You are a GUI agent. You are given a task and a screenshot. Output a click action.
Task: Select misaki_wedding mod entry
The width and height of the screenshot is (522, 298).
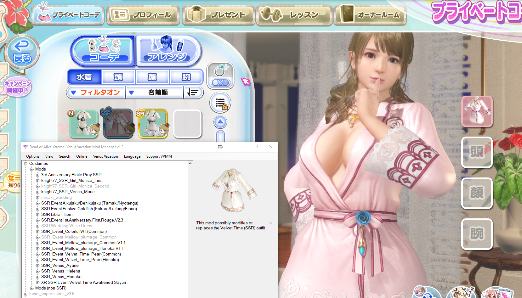[56, 198]
